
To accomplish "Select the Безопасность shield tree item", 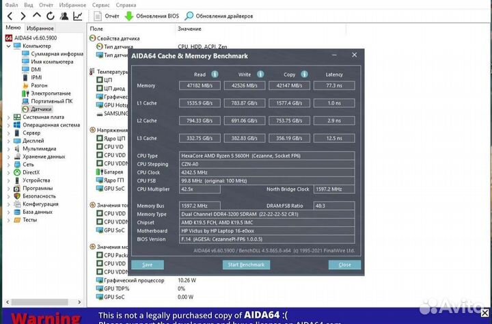I will (x=35, y=196).
